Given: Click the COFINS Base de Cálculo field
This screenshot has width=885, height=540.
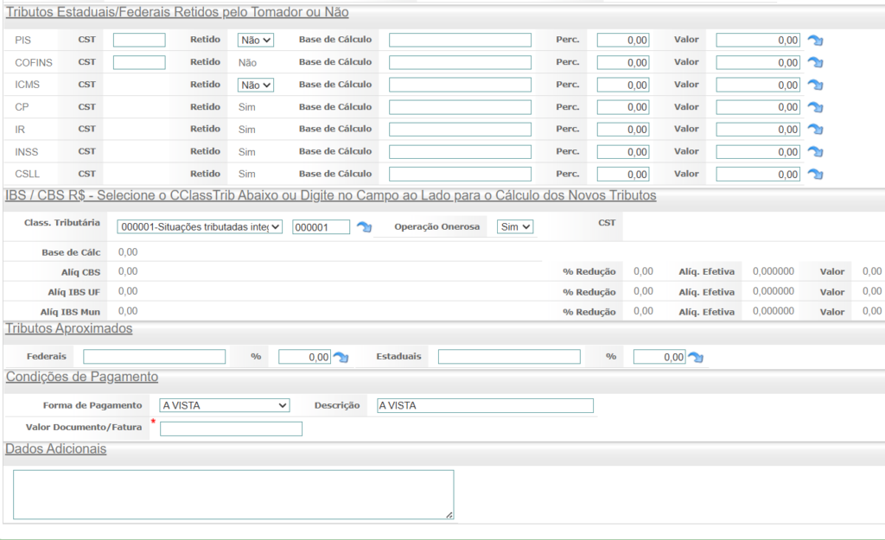Looking at the screenshot, I should coord(460,62).
